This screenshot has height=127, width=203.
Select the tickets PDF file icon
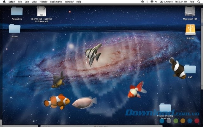pyautogui.click(x=42, y=11)
